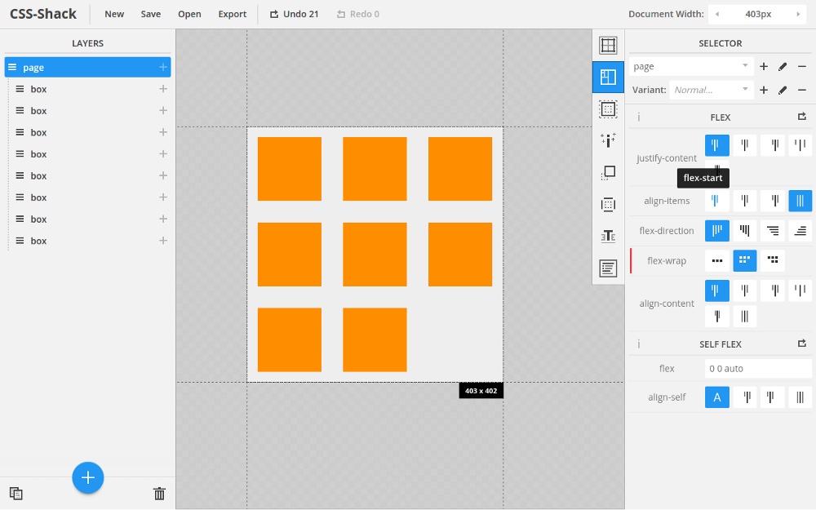Click the FLEX section export arrow icon
This screenshot has height=510, width=816.
[x=801, y=118]
